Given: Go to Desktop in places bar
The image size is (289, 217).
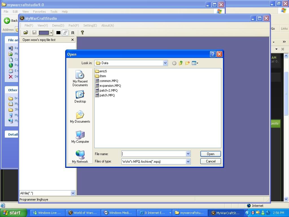Looking at the screenshot, I should [80, 97].
